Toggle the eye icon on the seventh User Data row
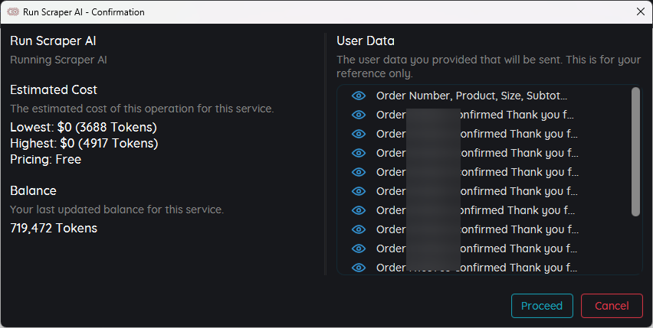This screenshot has height=328, width=653. (x=358, y=210)
